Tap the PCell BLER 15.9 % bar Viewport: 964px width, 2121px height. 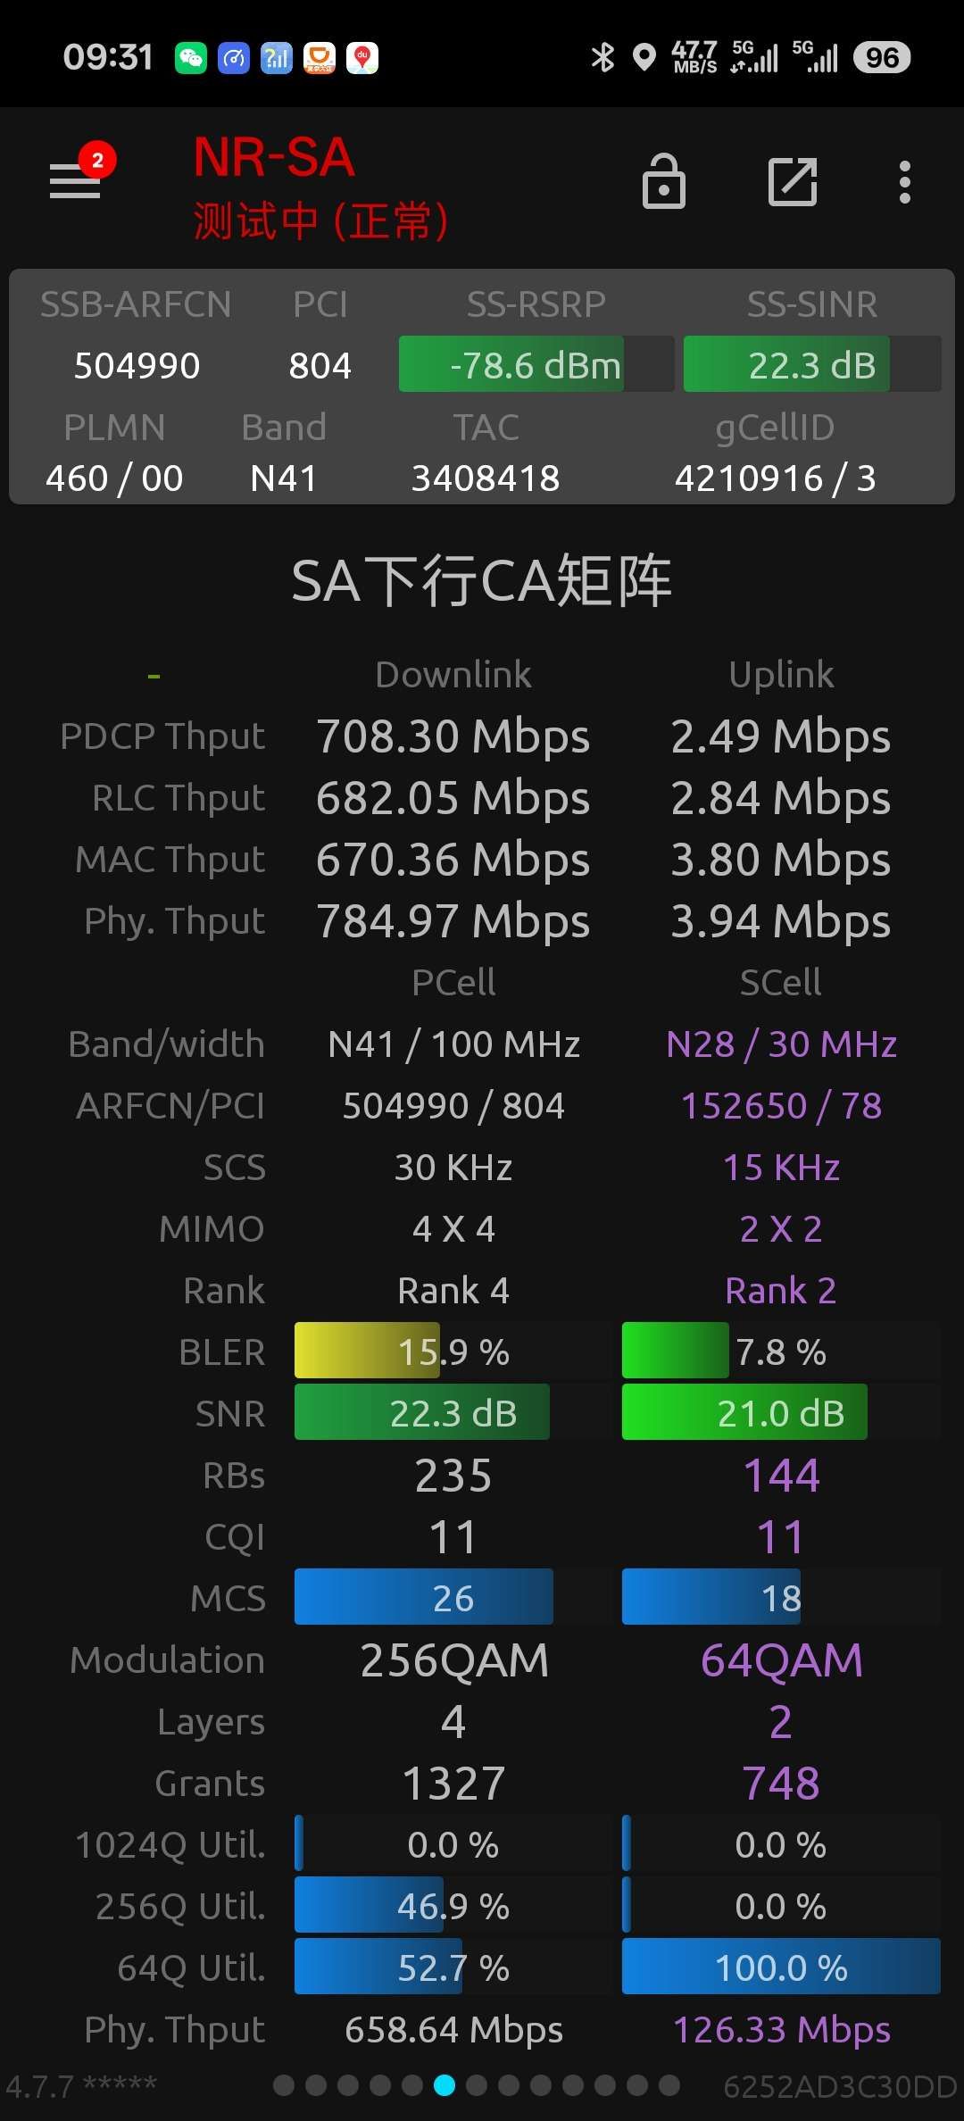coord(453,1351)
